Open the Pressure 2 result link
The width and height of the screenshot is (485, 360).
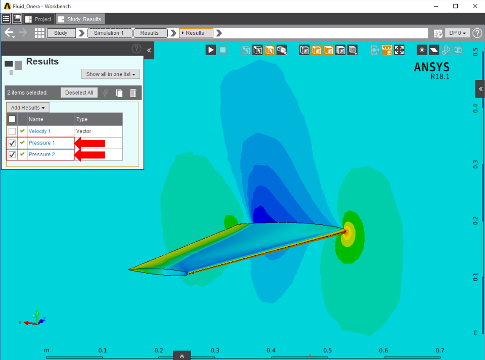coord(42,154)
